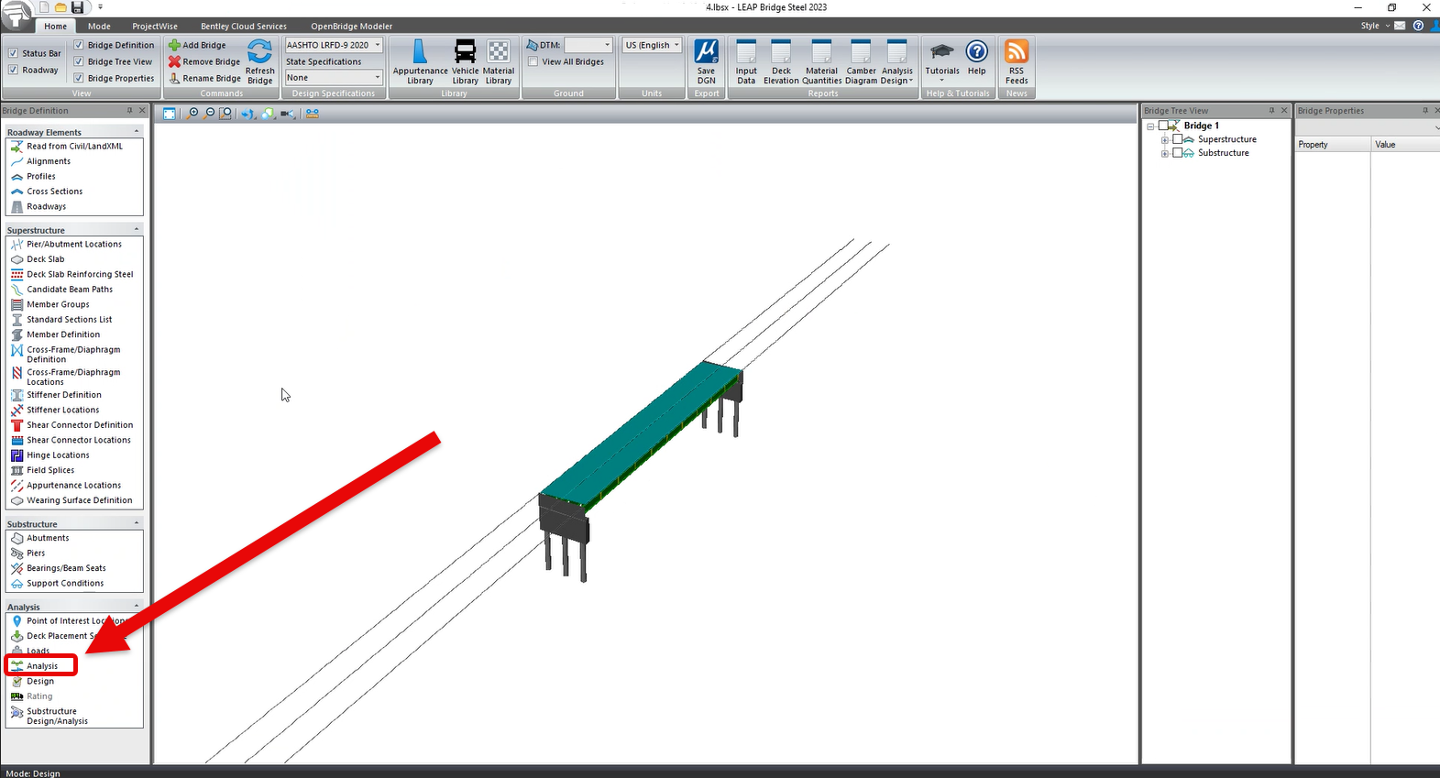This screenshot has width=1440, height=778.
Task: Switch to the Bentley Cloud Services tab
Action: point(244,26)
